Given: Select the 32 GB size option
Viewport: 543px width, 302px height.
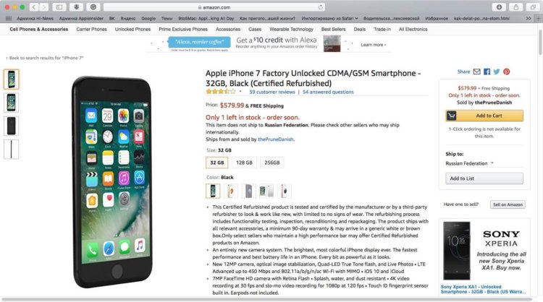Looking at the screenshot, I should point(217,163).
